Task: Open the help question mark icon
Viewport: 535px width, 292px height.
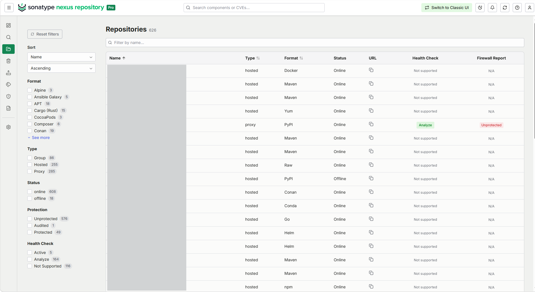Action: (517, 8)
